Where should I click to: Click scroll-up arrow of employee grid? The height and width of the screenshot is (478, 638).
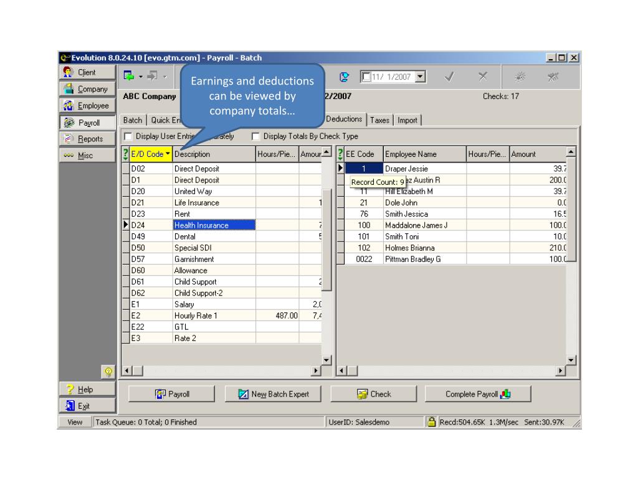pos(571,152)
